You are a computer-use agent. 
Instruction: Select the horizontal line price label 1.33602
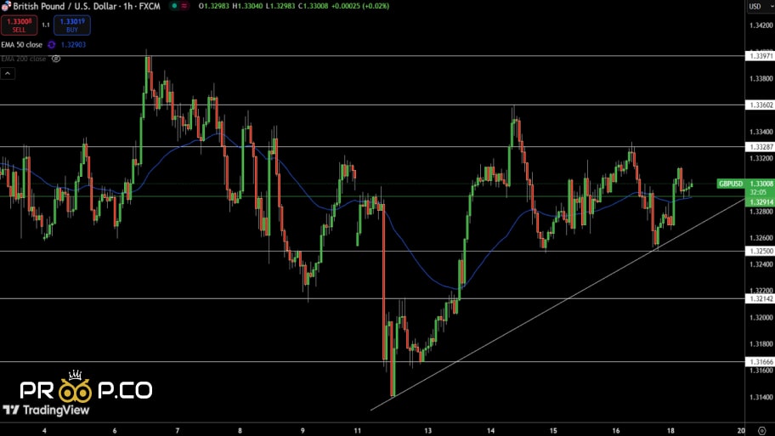pyautogui.click(x=760, y=105)
